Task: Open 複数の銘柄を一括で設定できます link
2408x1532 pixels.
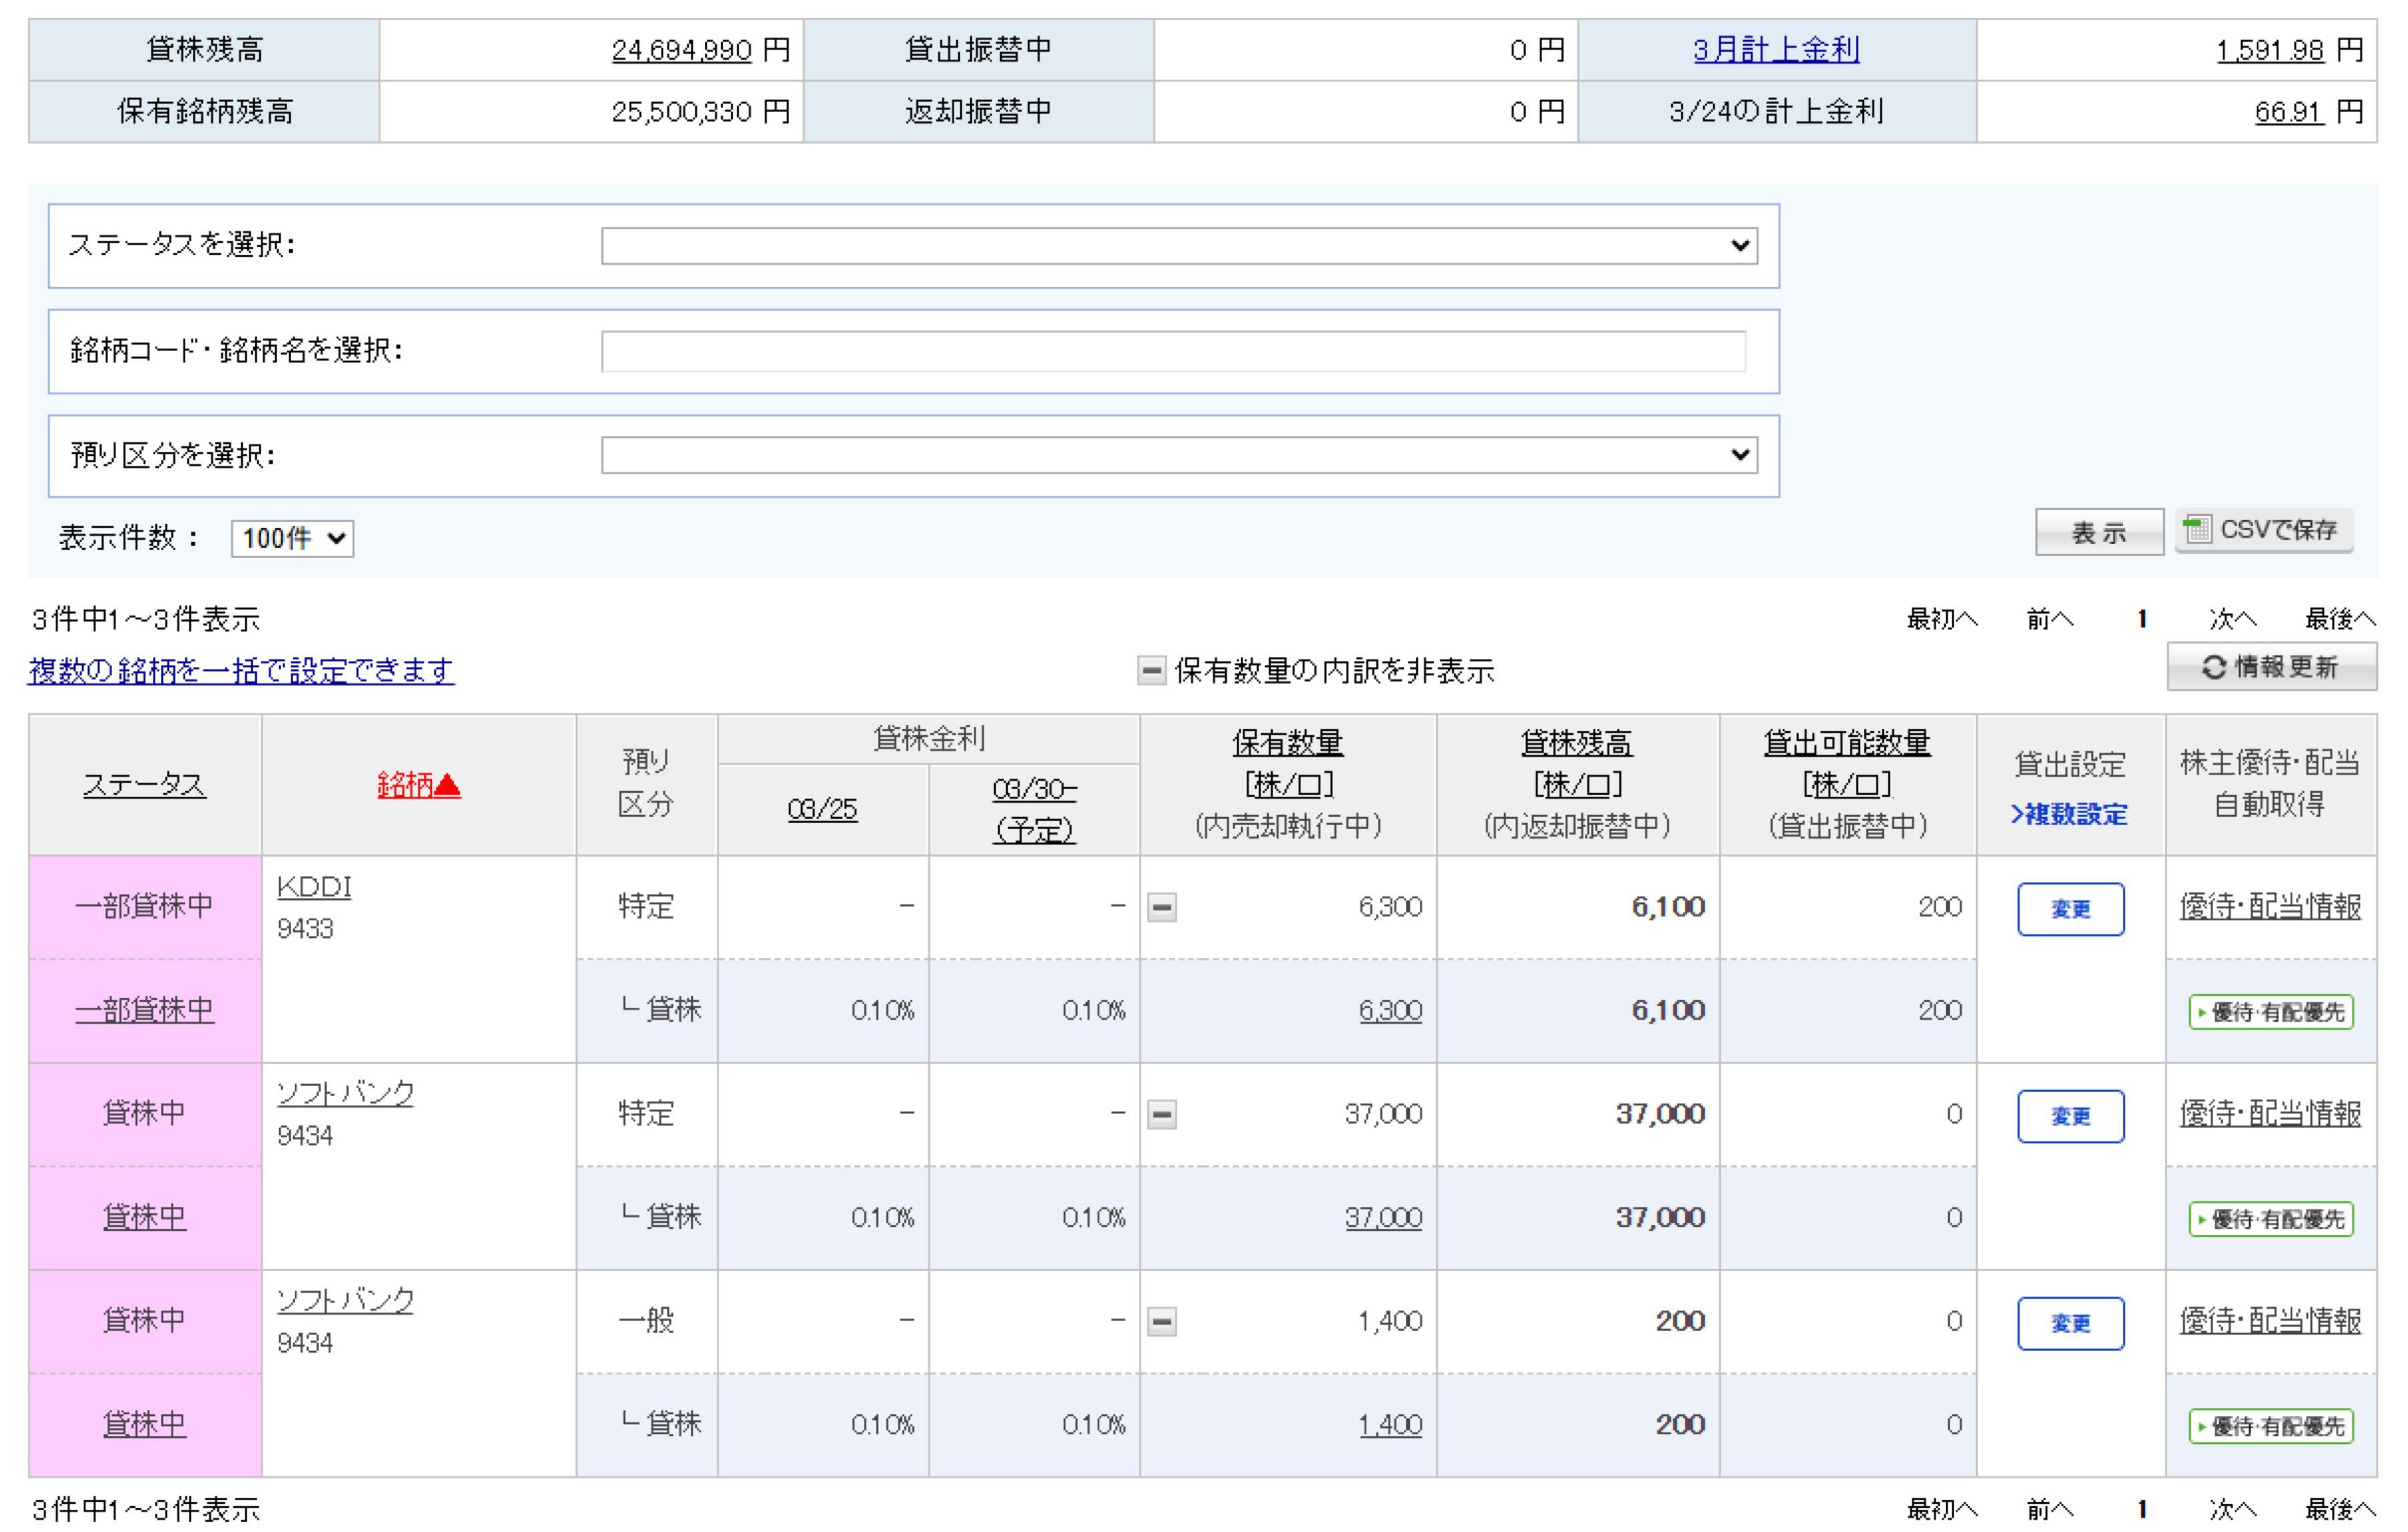Action: click(241, 670)
